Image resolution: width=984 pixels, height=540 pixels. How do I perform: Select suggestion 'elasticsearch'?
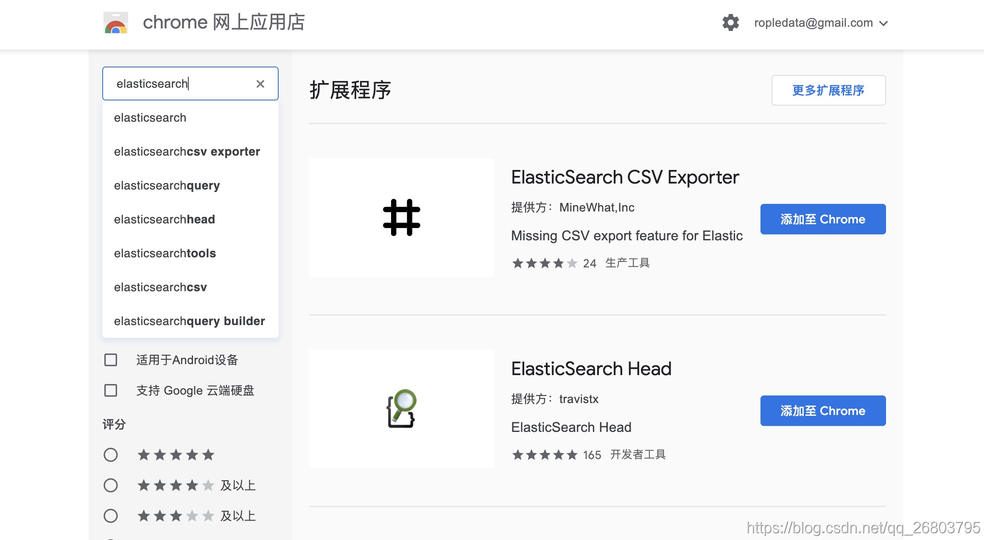point(190,118)
